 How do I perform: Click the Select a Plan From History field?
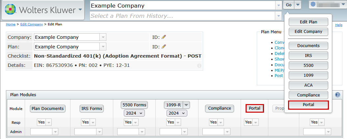tap(182, 16)
